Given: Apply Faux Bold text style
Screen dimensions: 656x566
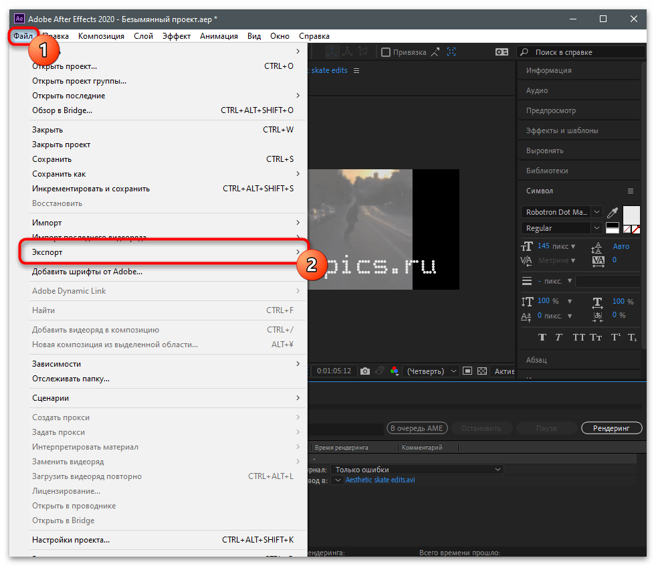Looking at the screenshot, I should click(x=542, y=337).
